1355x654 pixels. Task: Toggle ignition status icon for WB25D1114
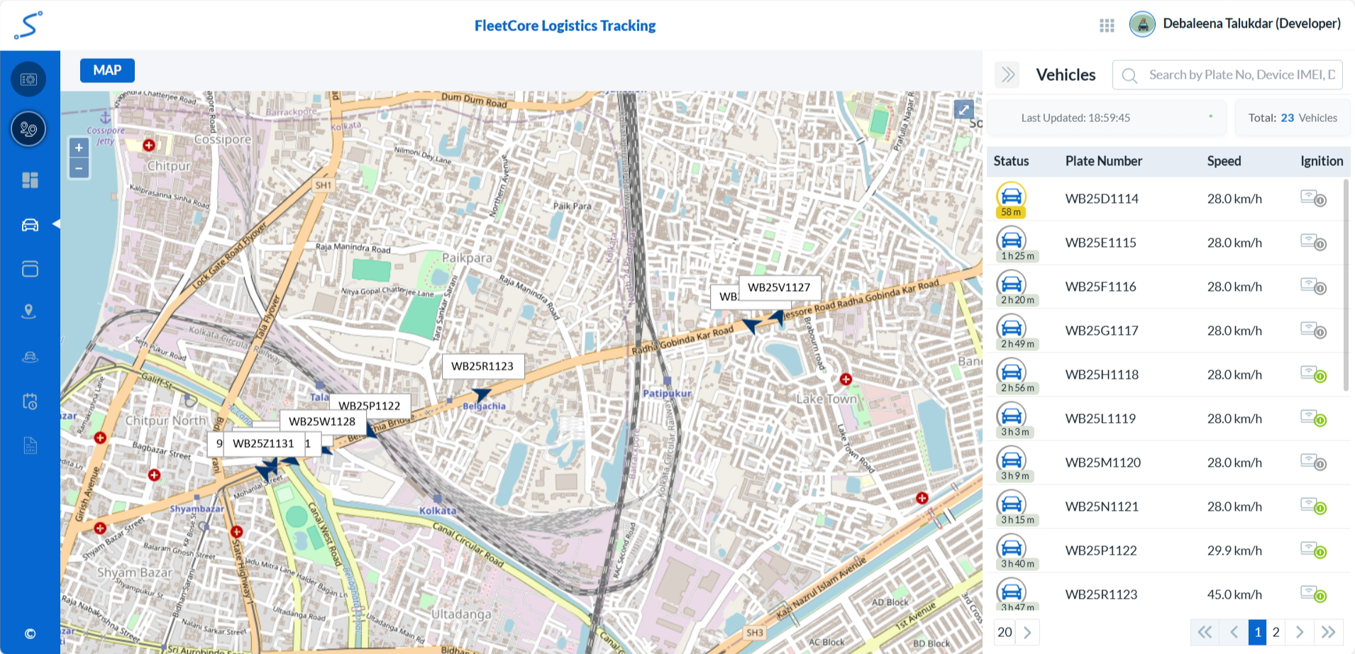(x=1313, y=199)
